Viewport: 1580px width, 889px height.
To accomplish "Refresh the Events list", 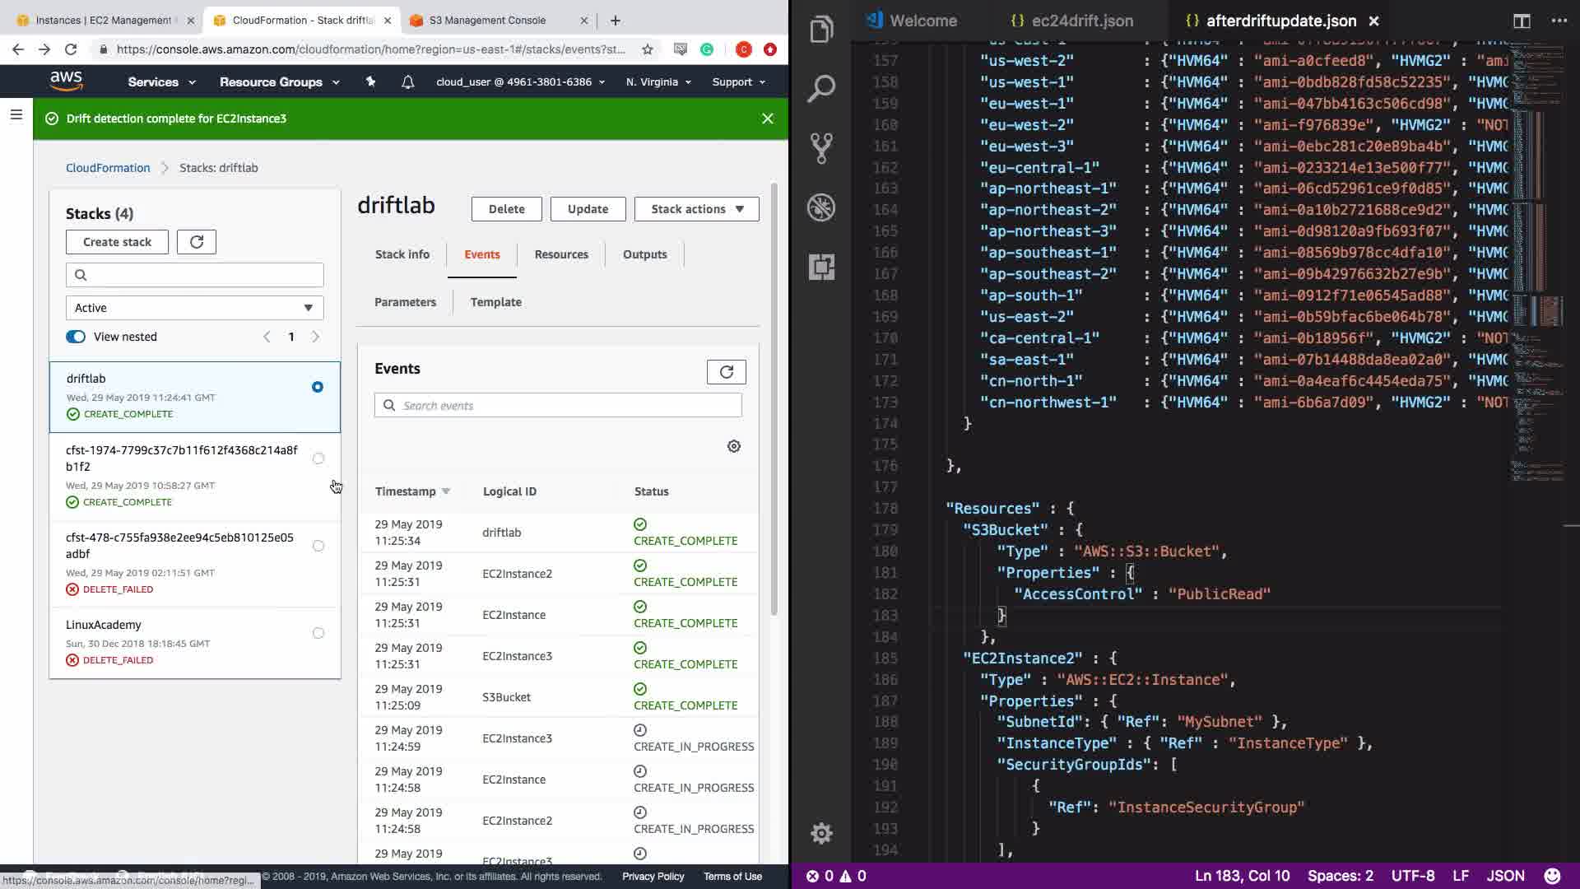I will point(726,372).
